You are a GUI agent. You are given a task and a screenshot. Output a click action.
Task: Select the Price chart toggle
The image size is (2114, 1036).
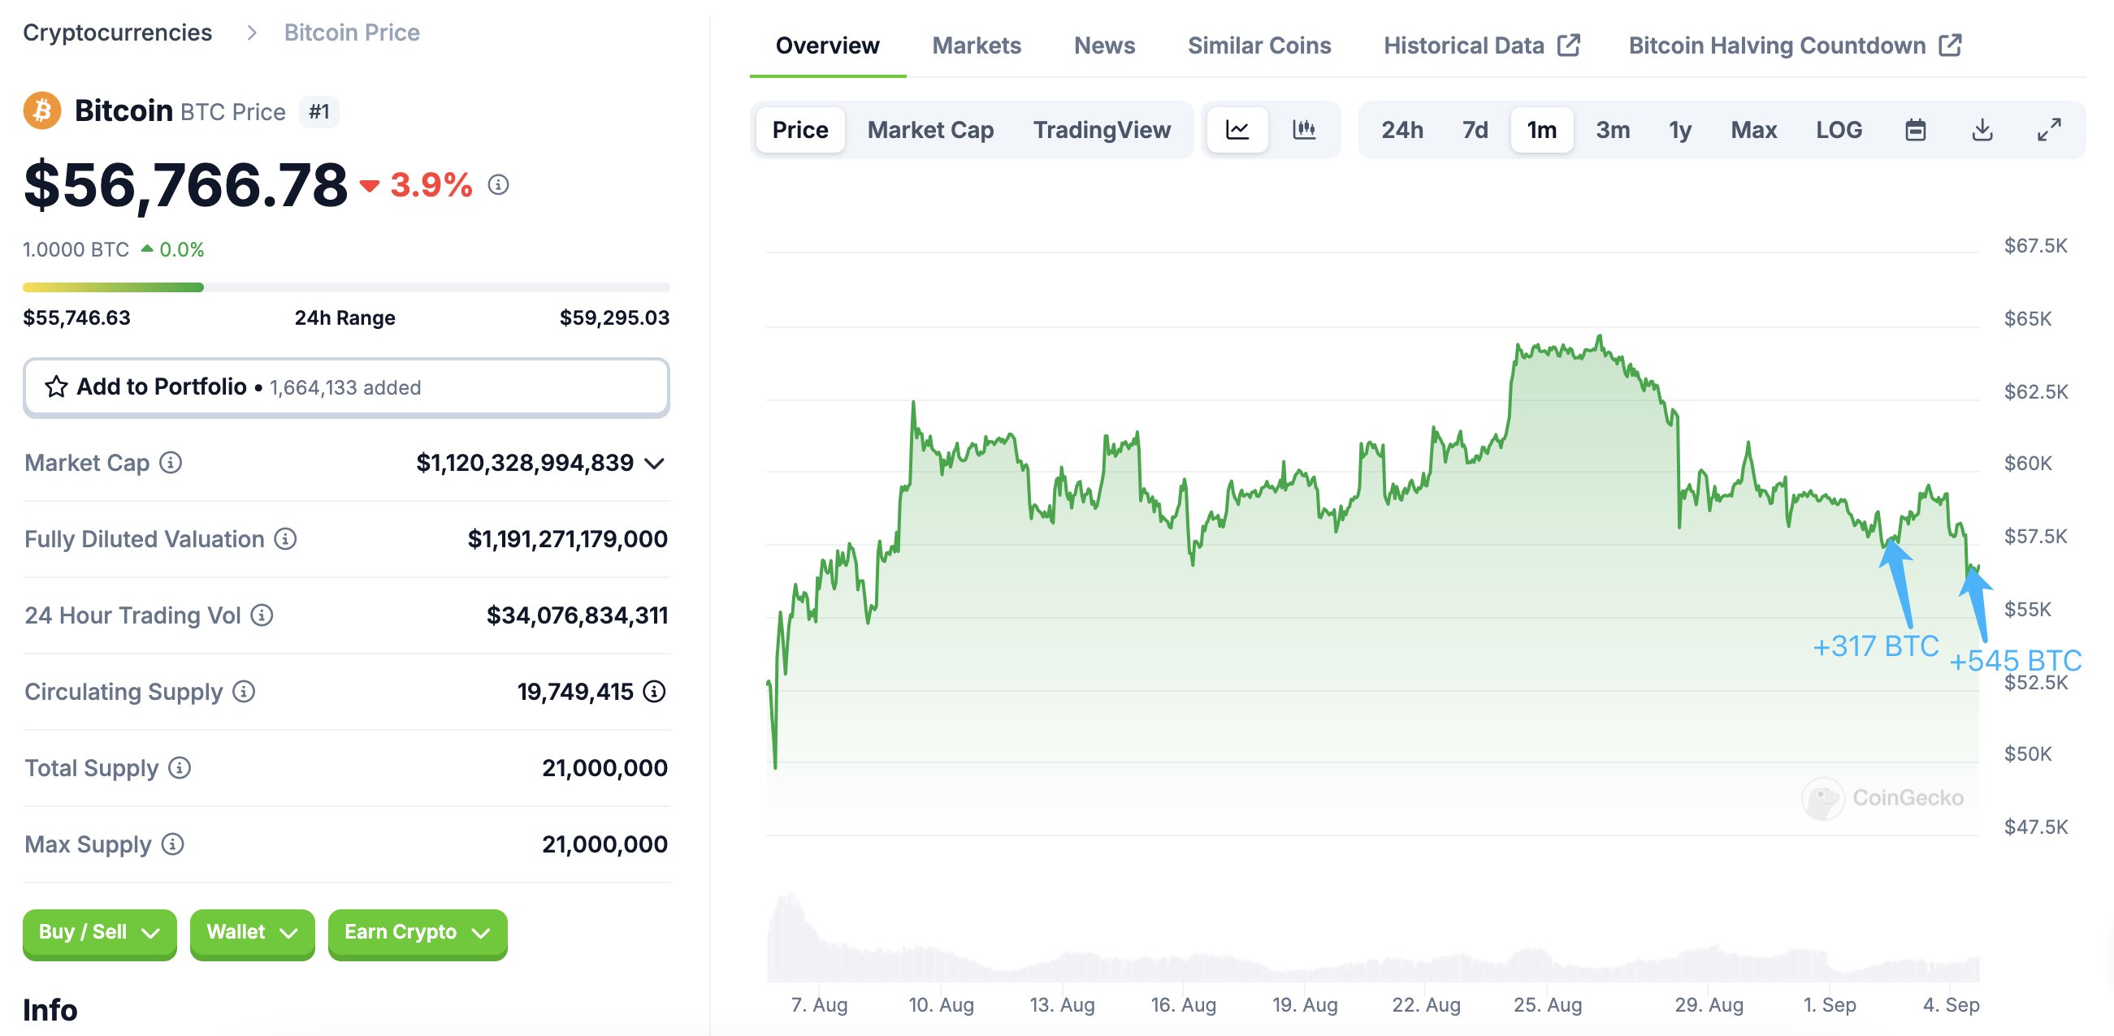pyautogui.click(x=800, y=130)
